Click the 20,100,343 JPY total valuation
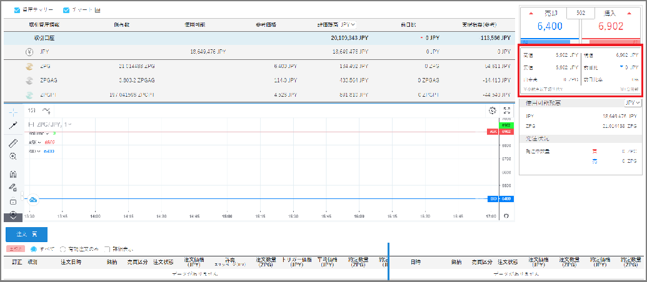This screenshot has width=647, height=282. [x=349, y=38]
